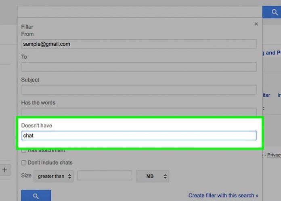Click the Size number input box
The width and height of the screenshot is (281, 201).
coord(105,176)
